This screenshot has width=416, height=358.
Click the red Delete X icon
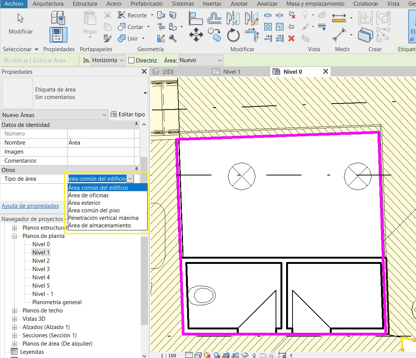tap(291, 38)
